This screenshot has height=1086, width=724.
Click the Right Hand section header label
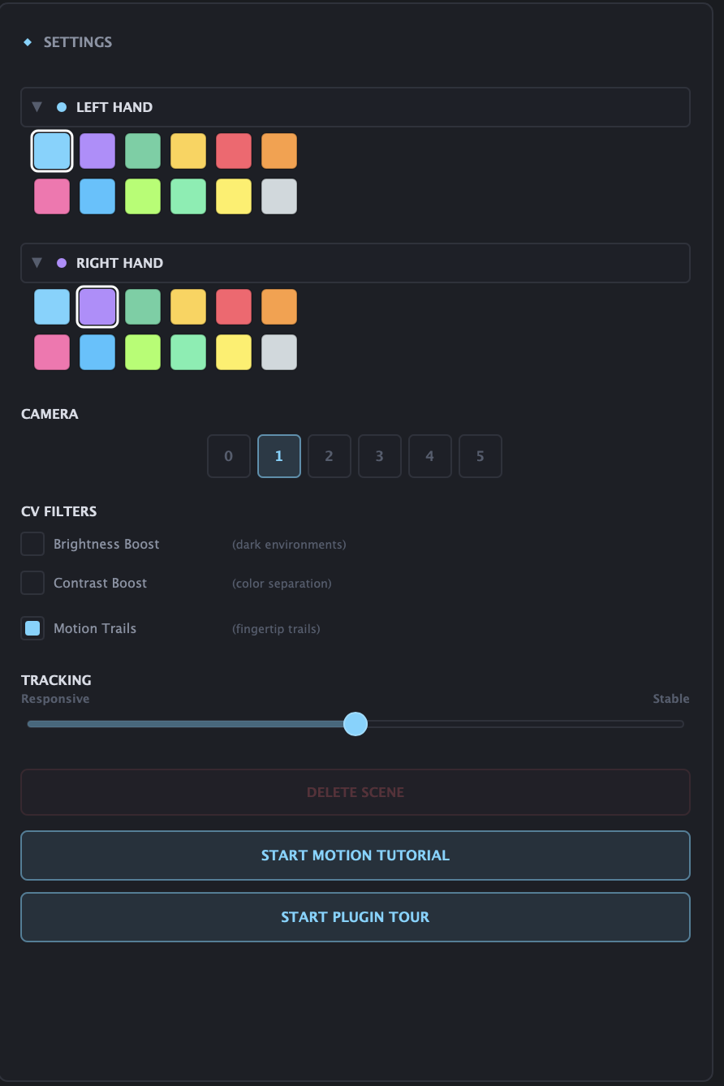(119, 263)
